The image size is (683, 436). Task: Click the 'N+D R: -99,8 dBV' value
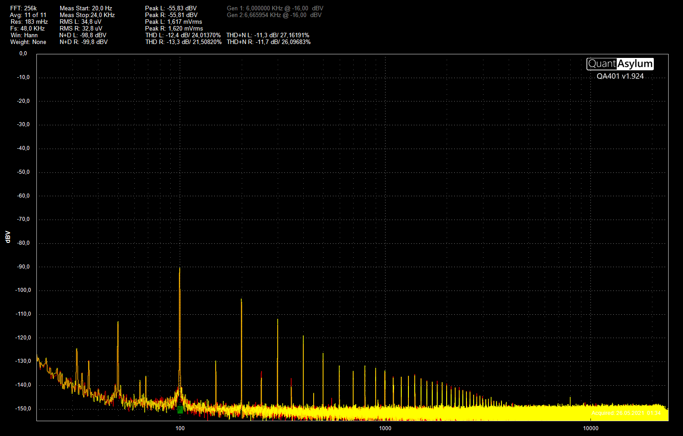pos(84,42)
